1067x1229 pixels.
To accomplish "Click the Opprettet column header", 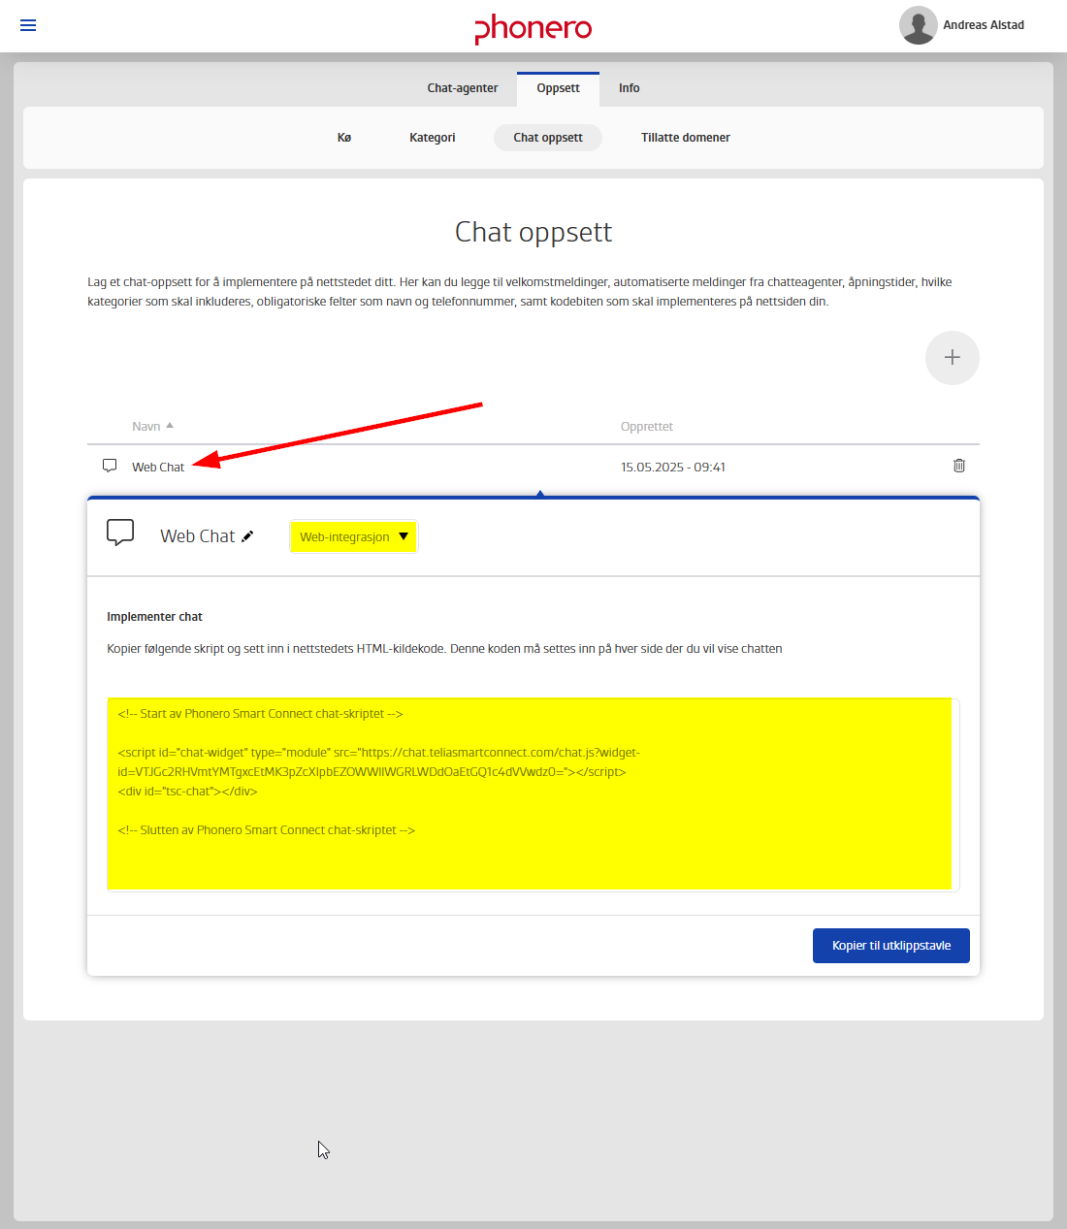I will tap(647, 427).
